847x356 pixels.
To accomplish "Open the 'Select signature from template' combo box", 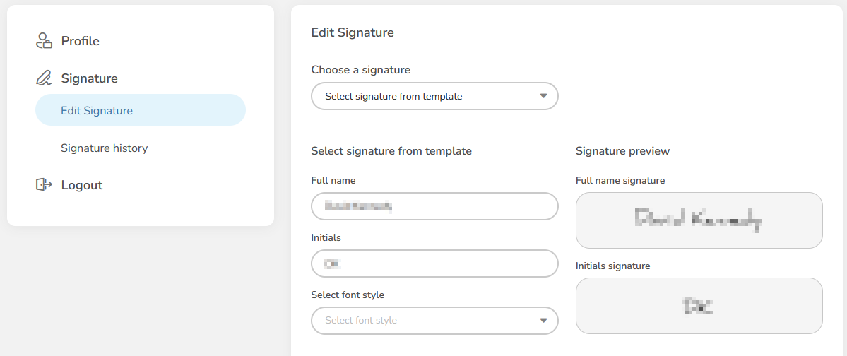I will point(434,96).
